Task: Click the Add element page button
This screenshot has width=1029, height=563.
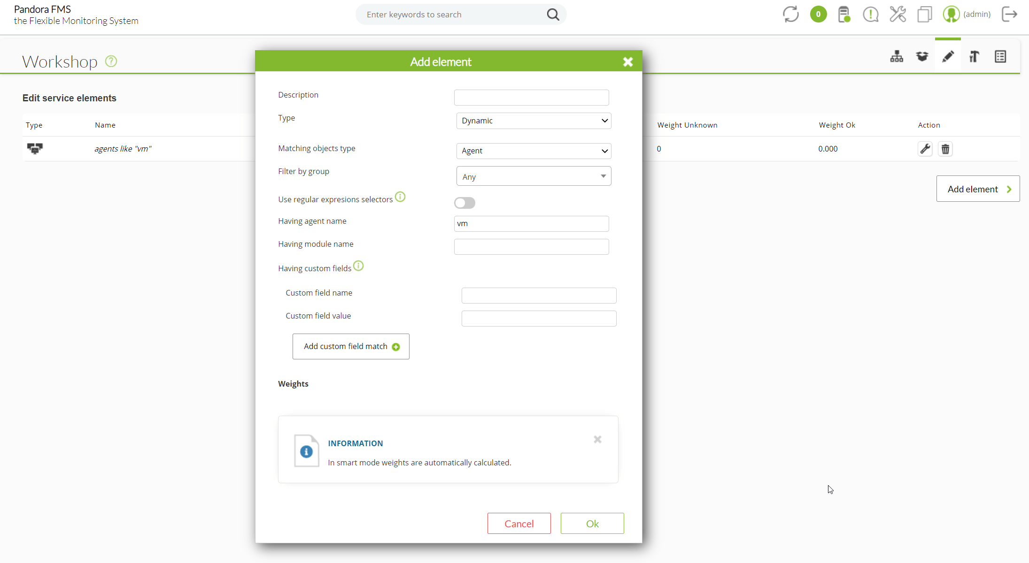Action: pyautogui.click(x=978, y=189)
